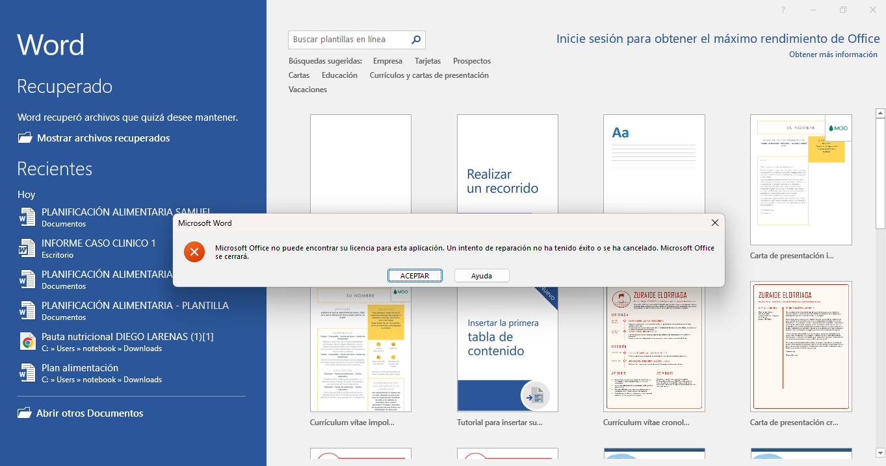Image resolution: width=886 pixels, height=466 pixels.
Task: Click the magnifier search icon in template search
Action: coord(416,40)
